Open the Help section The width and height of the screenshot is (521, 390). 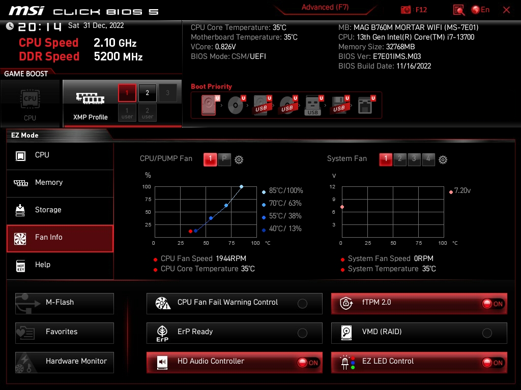(60, 265)
